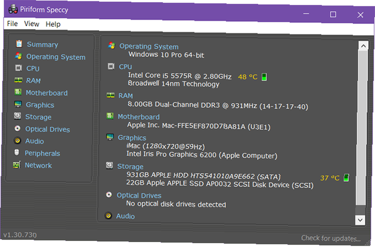Image resolution: width=375 pixels, height=247 pixels.
Task: Open the Help menu
Action: (53, 24)
